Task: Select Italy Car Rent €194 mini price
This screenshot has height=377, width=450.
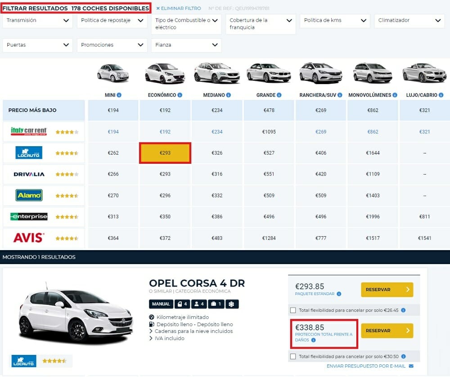Action: coord(113,132)
